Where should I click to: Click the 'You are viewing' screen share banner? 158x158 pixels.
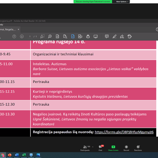(x=93, y=2)
